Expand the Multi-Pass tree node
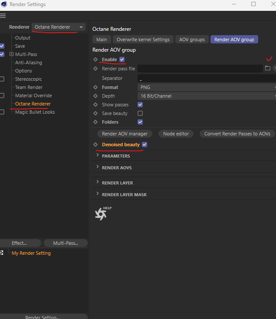 pyautogui.click(x=11, y=54)
